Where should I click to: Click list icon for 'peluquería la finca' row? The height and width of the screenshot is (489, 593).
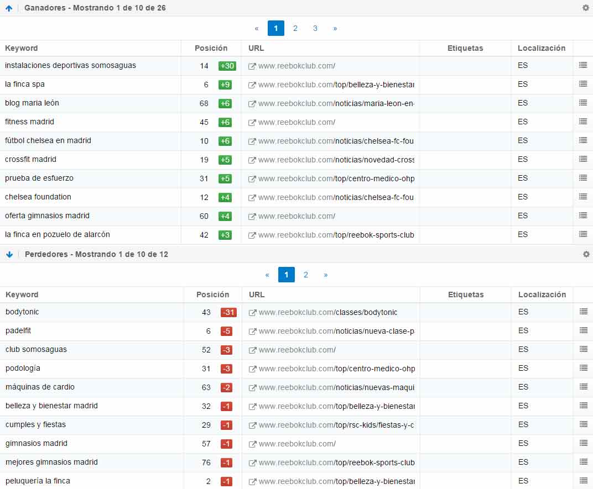pos(583,481)
